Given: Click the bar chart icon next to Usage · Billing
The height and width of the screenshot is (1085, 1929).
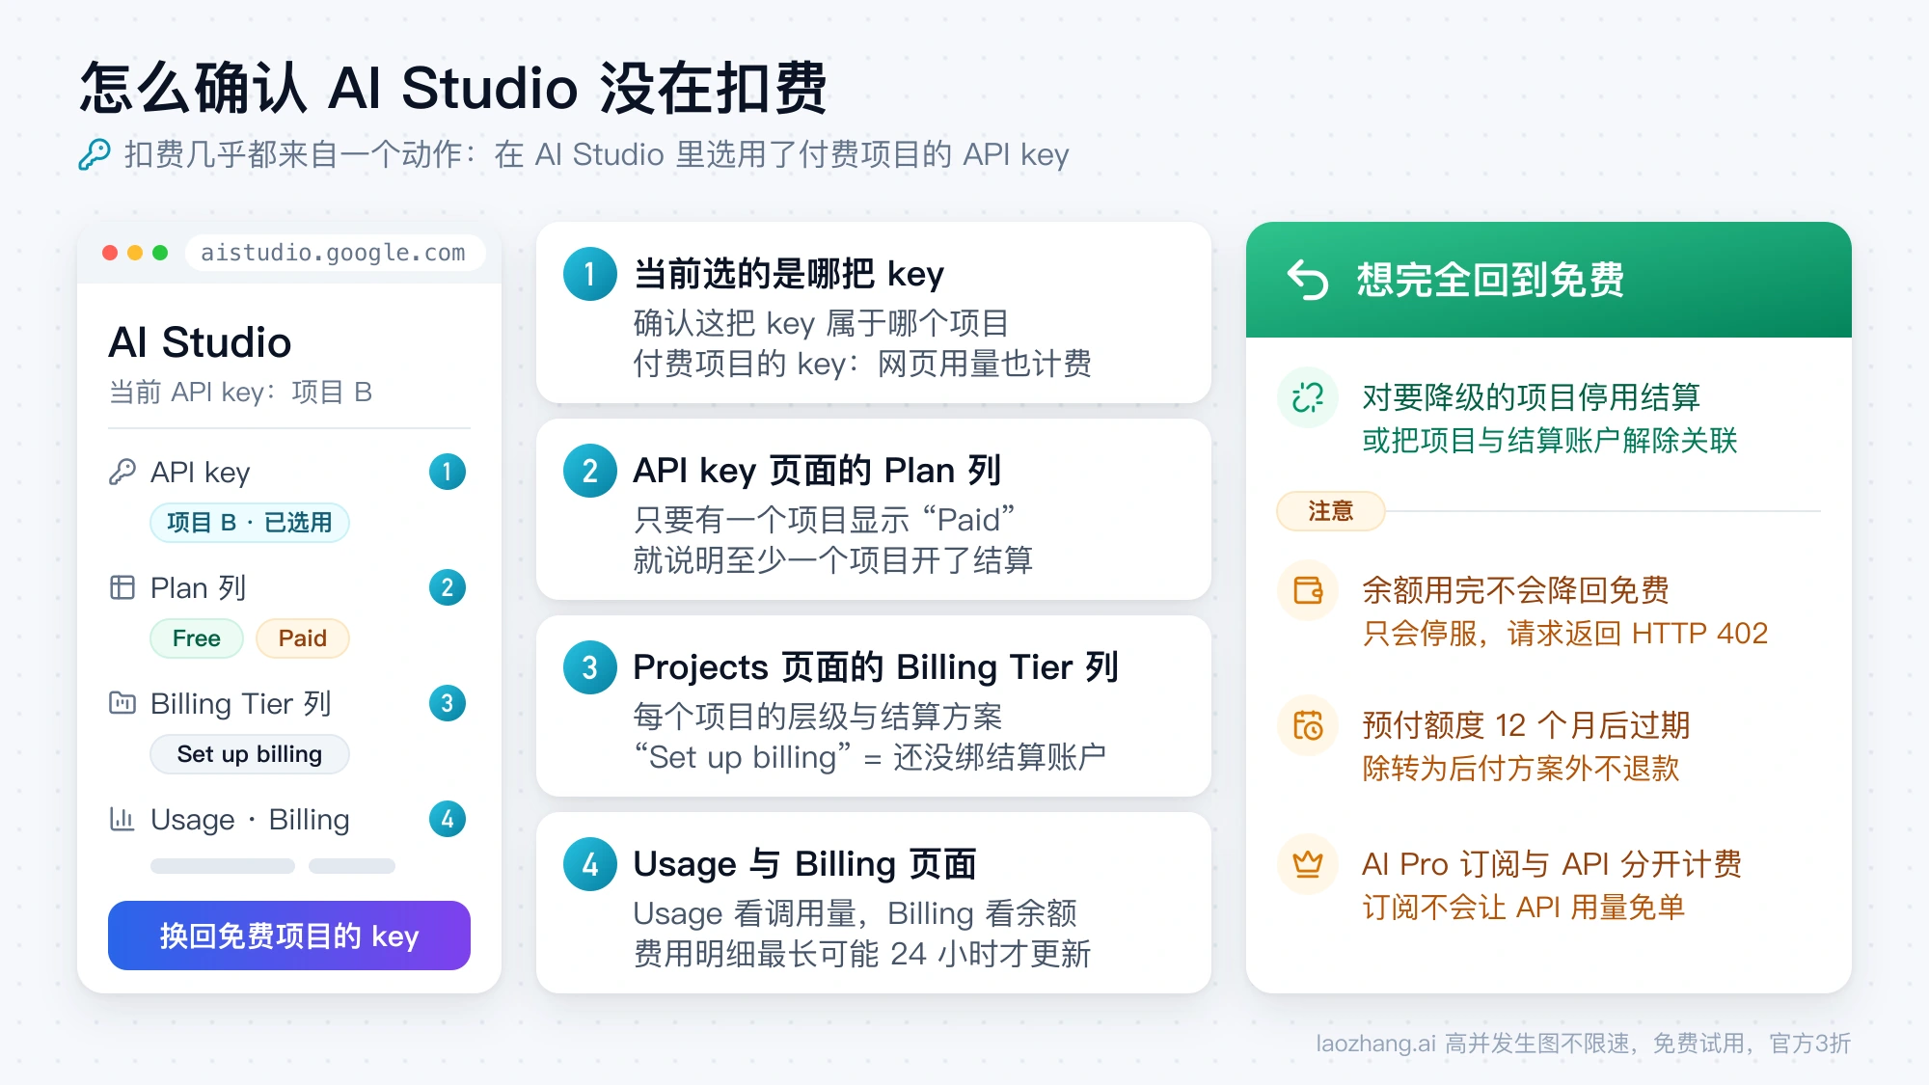Looking at the screenshot, I should coord(122,819).
